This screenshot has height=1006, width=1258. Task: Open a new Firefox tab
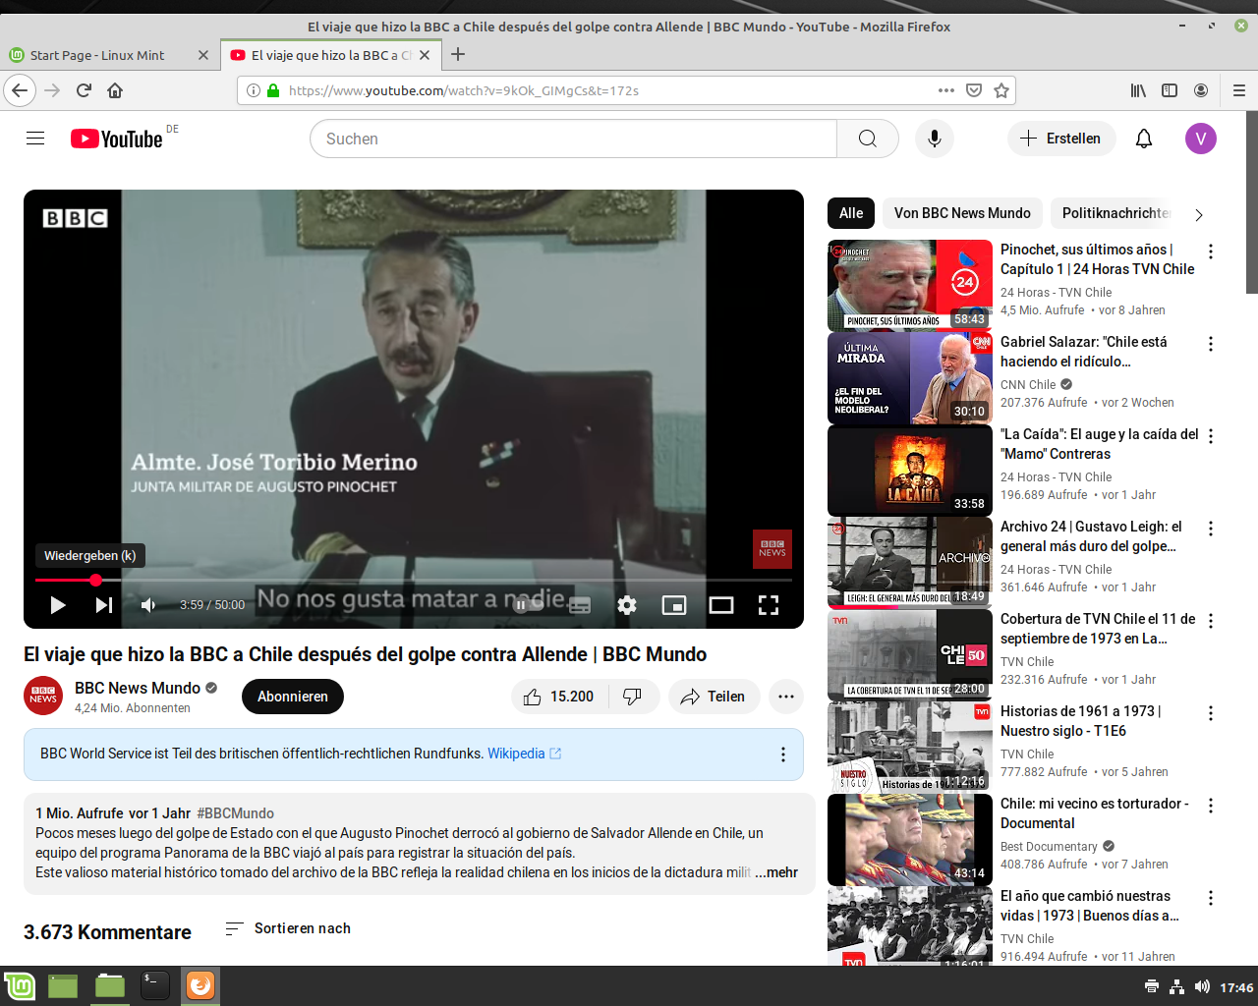pos(458,55)
